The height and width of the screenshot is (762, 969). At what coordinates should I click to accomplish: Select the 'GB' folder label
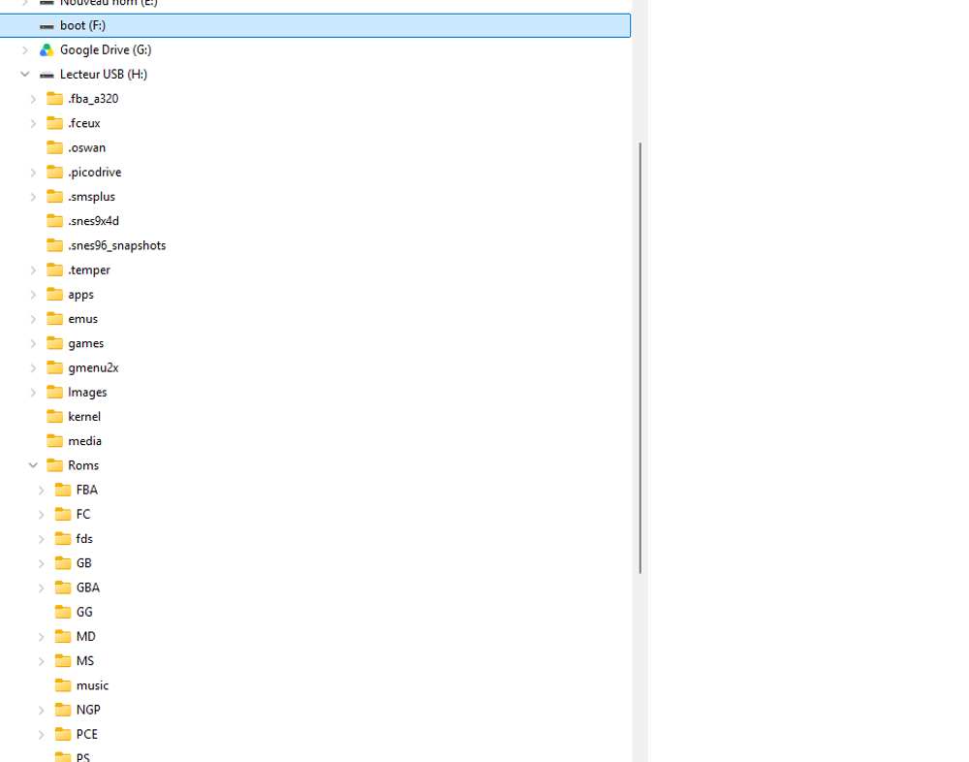click(x=84, y=563)
